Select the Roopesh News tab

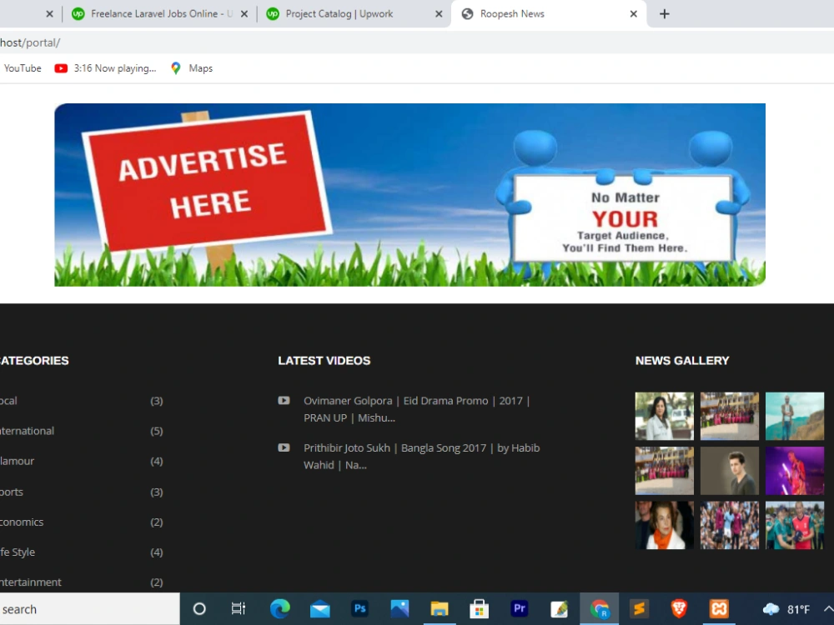pyautogui.click(x=548, y=14)
